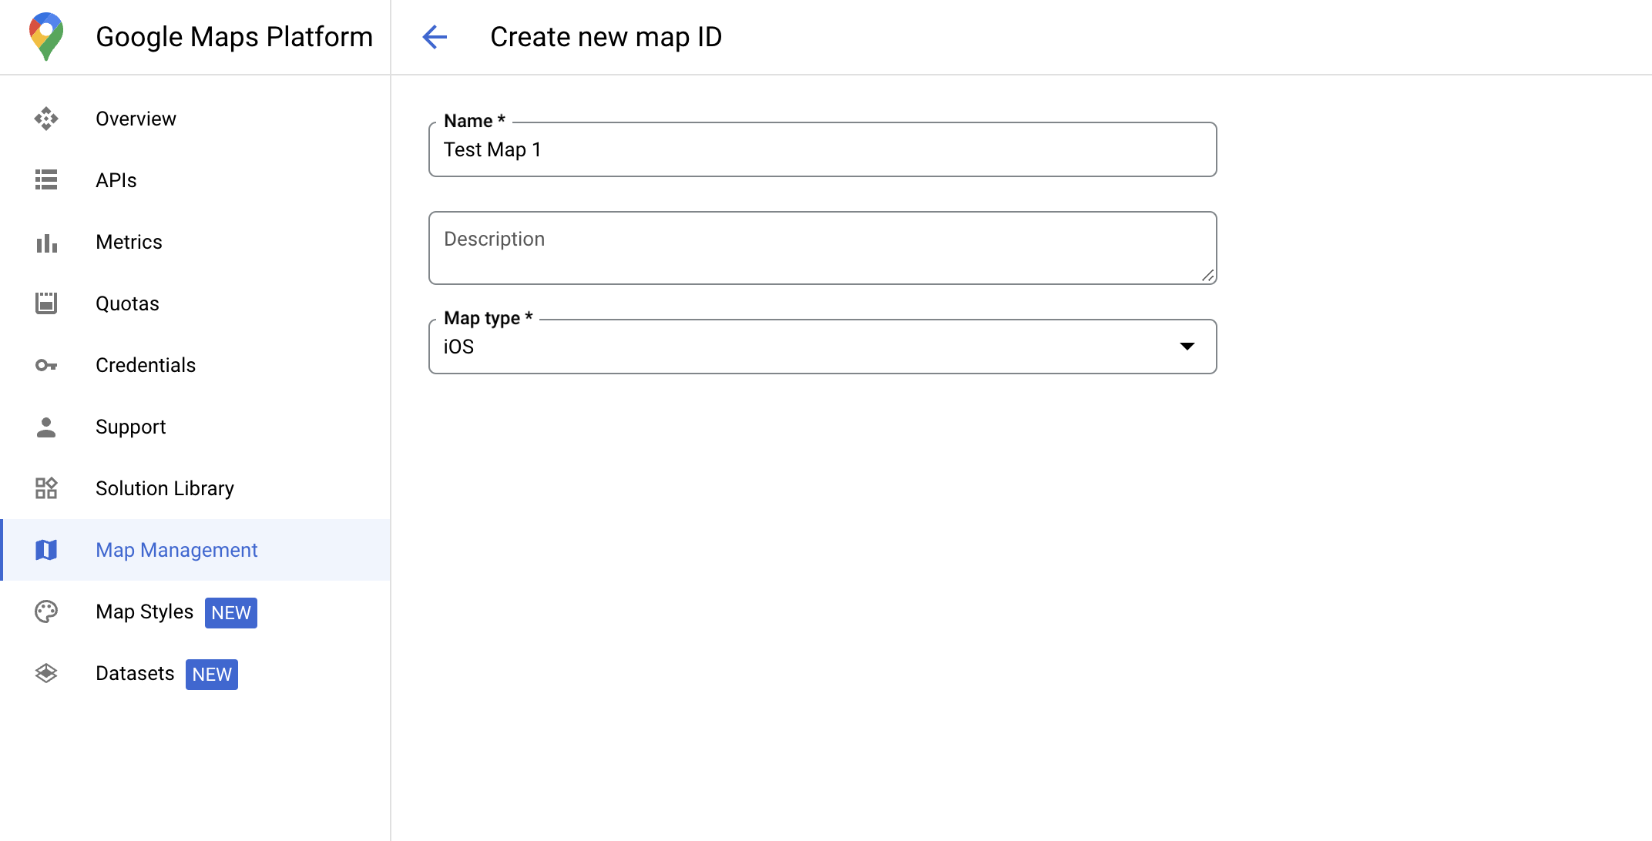Click the Datasets sidebar icon
This screenshot has height=841, width=1652.
[x=46, y=674]
